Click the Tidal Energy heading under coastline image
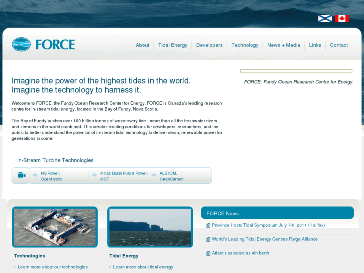 tap(124, 256)
